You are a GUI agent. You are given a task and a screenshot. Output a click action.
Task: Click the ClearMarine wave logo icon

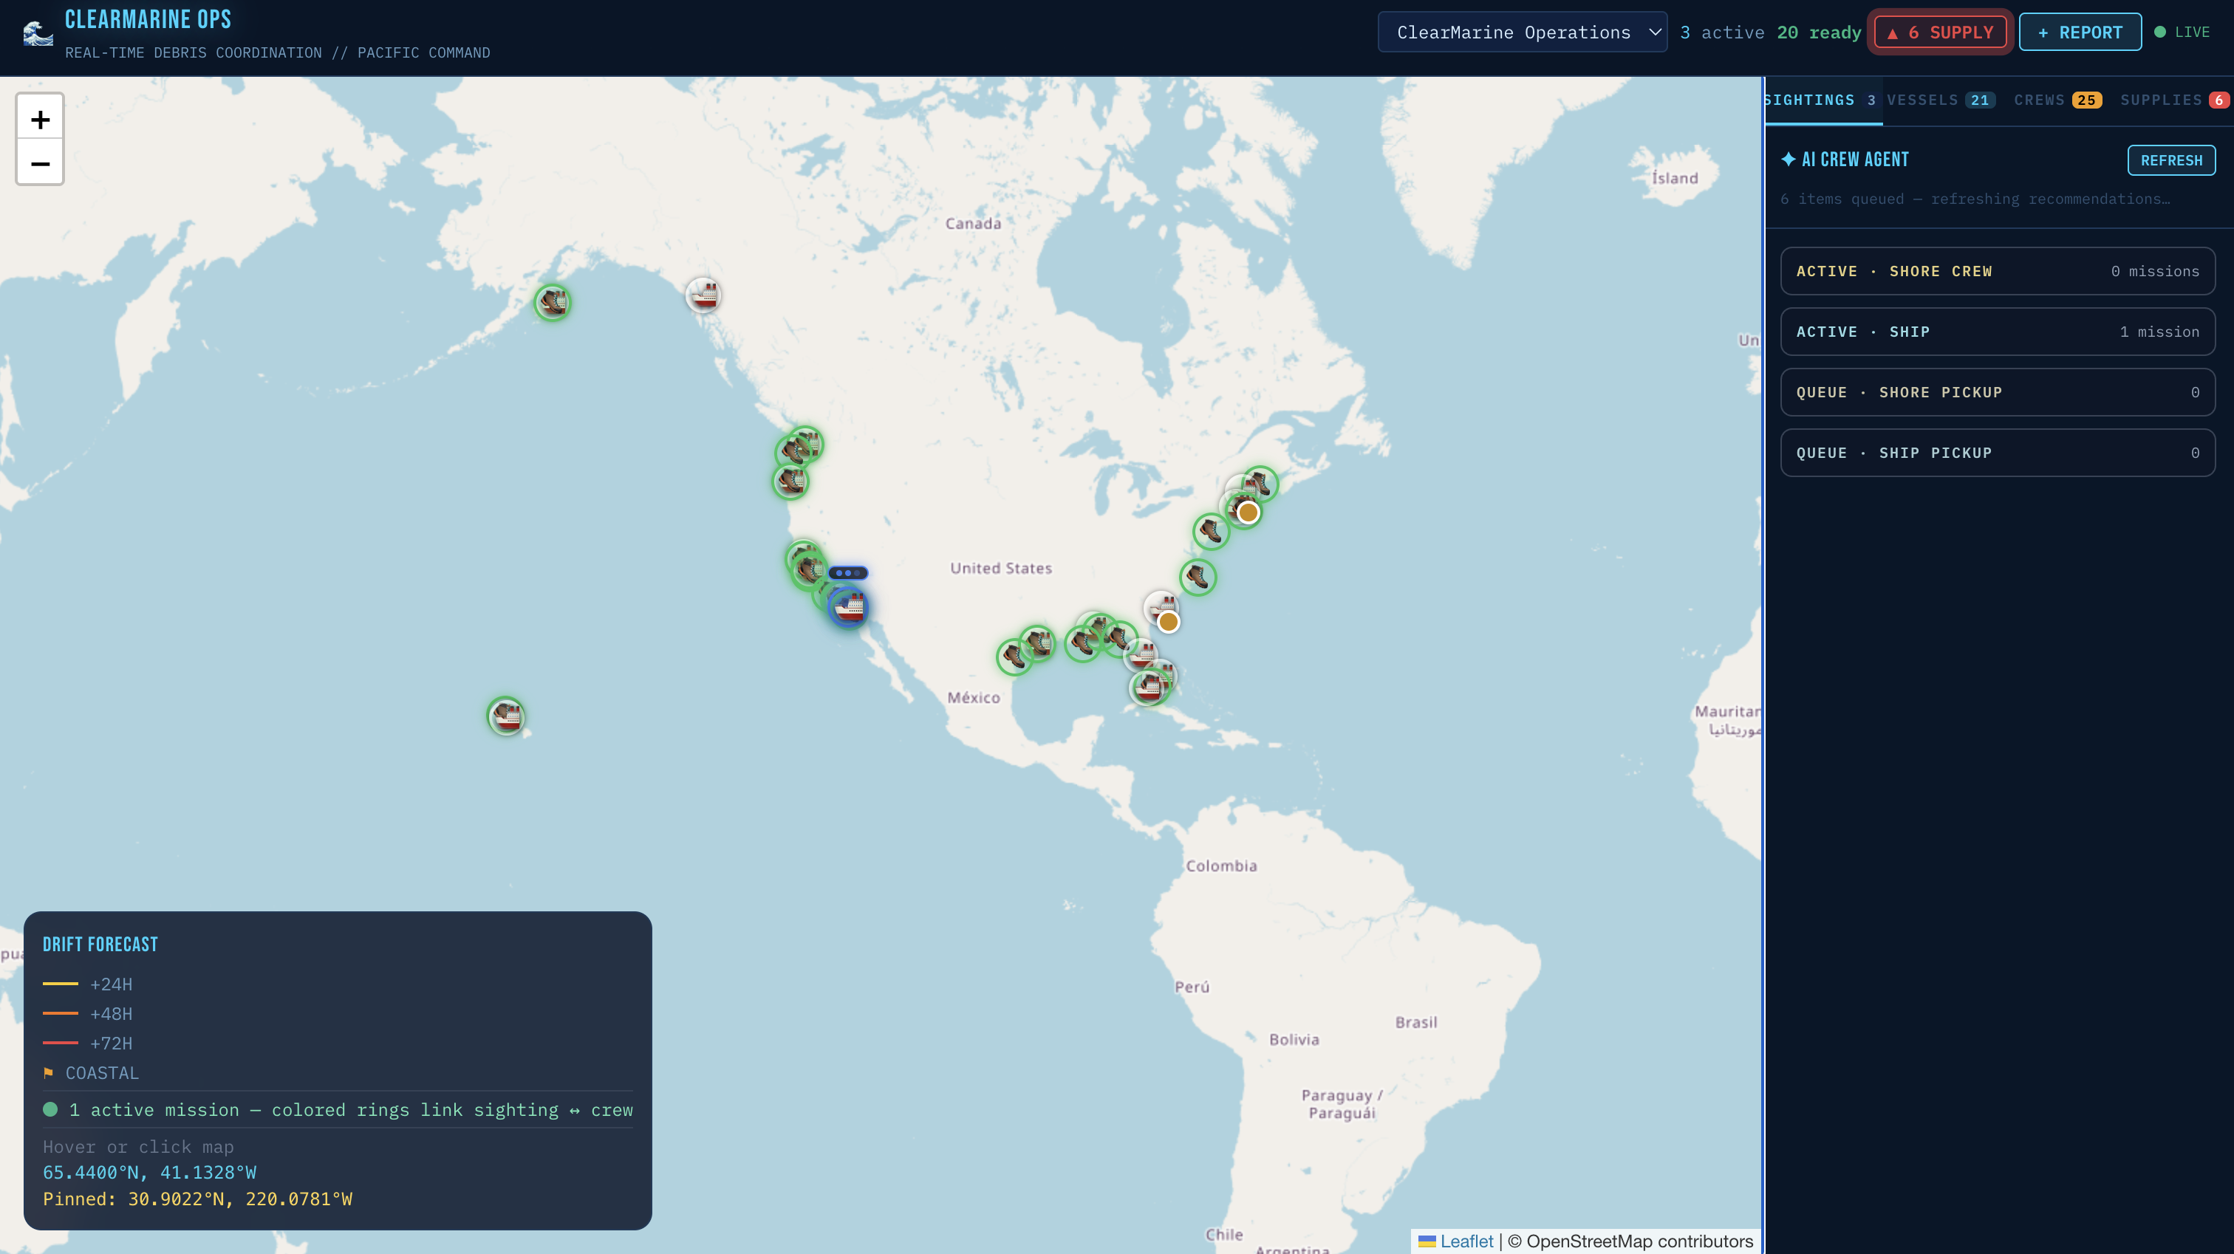37,34
